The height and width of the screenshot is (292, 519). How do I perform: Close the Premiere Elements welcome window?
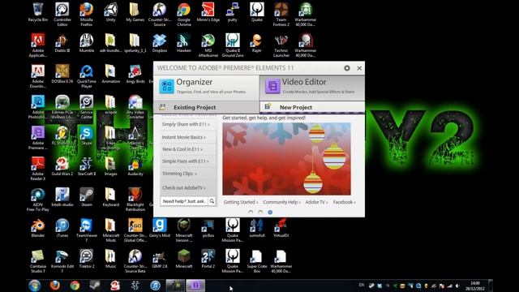click(359, 68)
